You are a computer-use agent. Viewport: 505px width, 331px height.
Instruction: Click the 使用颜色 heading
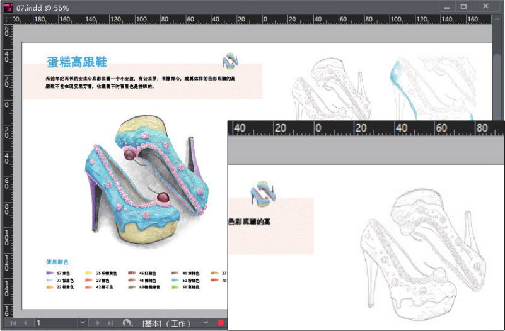point(56,261)
